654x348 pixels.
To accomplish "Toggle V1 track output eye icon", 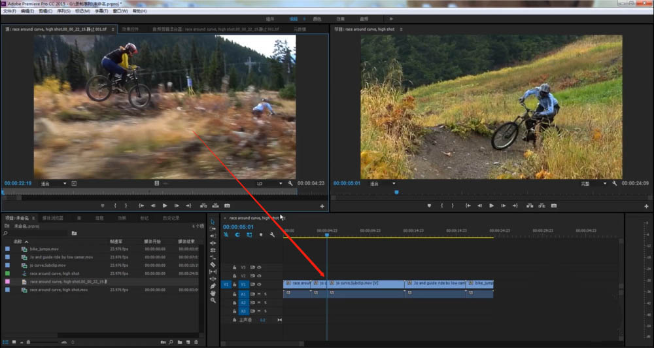I will tap(259, 285).
